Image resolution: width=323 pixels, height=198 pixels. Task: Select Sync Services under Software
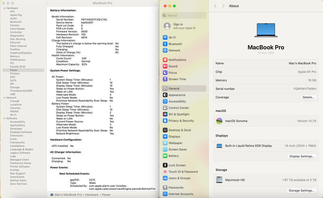pos(18,184)
